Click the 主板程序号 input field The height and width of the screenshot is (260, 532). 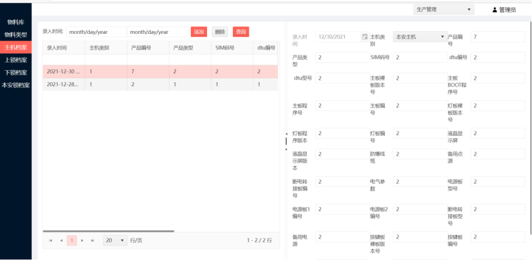(x=343, y=106)
